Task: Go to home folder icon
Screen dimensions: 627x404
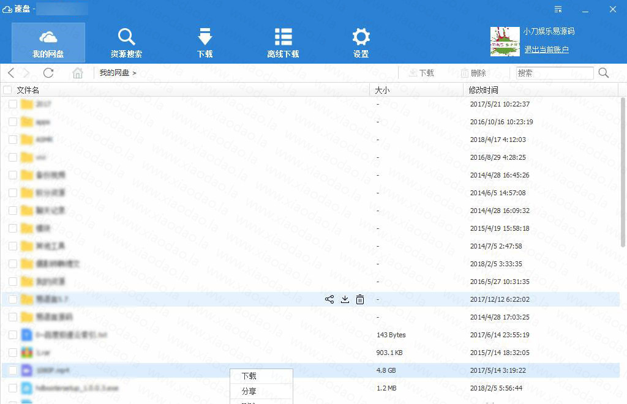Action: coord(78,73)
